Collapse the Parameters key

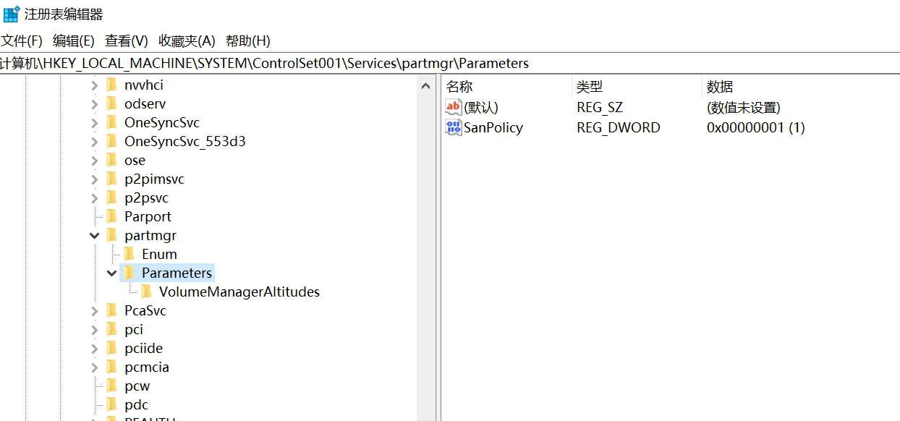click(112, 273)
